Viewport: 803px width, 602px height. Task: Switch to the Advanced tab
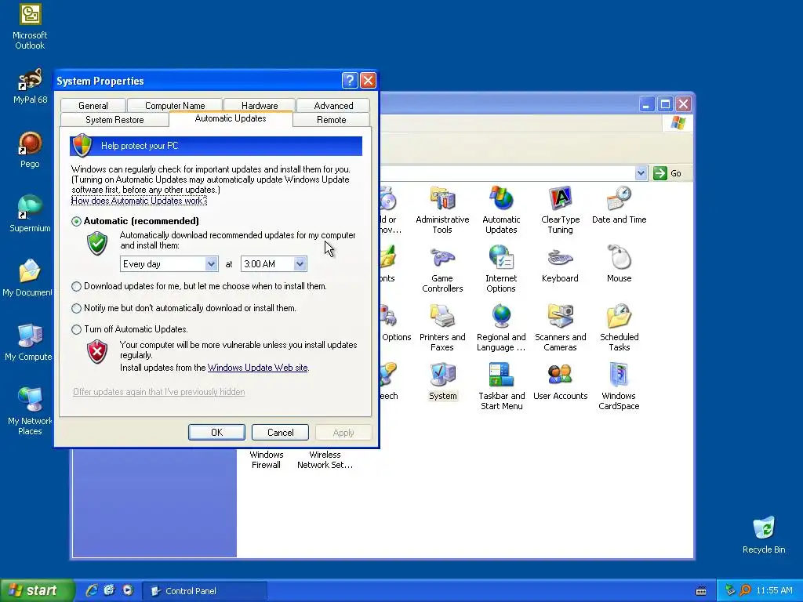[x=333, y=106]
